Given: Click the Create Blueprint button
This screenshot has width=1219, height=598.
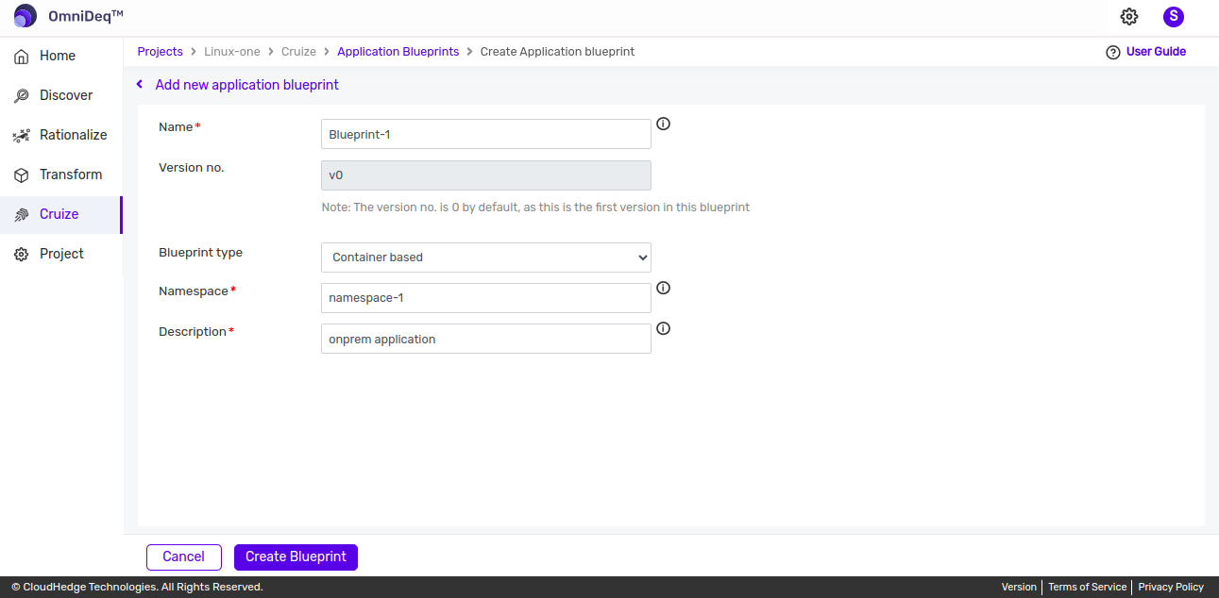Looking at the screenshot, I should (x=296, y=556).
